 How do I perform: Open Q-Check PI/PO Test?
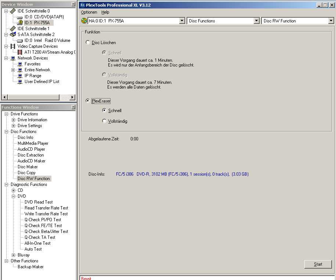click(x=43, y=220)
